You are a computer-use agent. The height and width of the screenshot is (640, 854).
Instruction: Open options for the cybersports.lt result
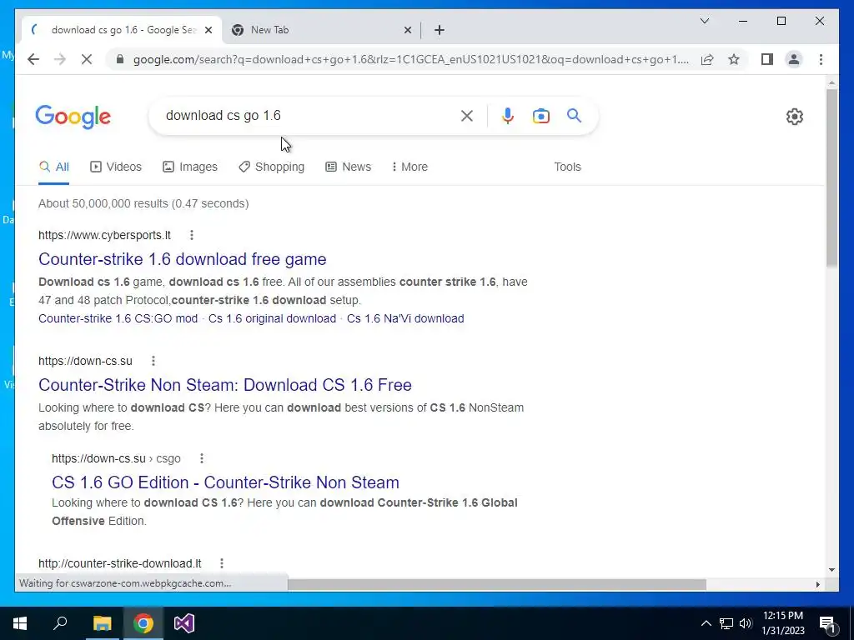click(191, 235)
